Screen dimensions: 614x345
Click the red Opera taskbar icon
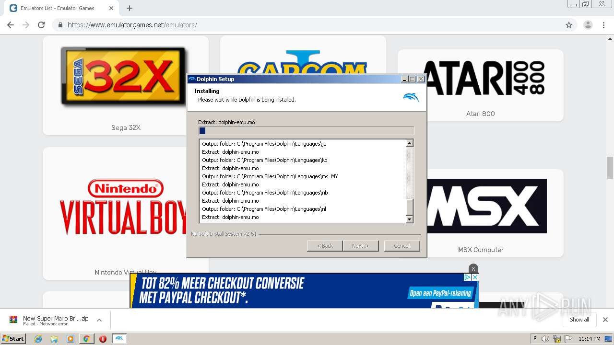coord(103,339)
